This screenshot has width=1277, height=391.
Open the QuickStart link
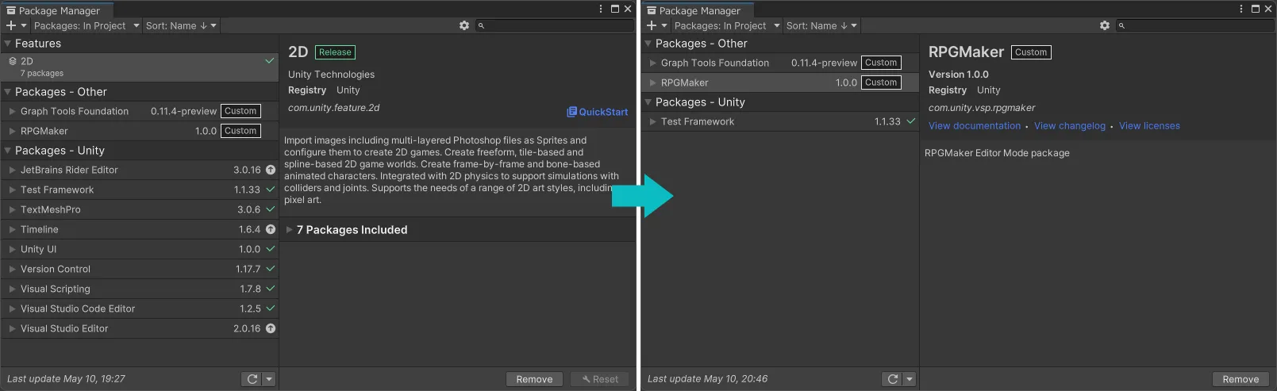597,112
